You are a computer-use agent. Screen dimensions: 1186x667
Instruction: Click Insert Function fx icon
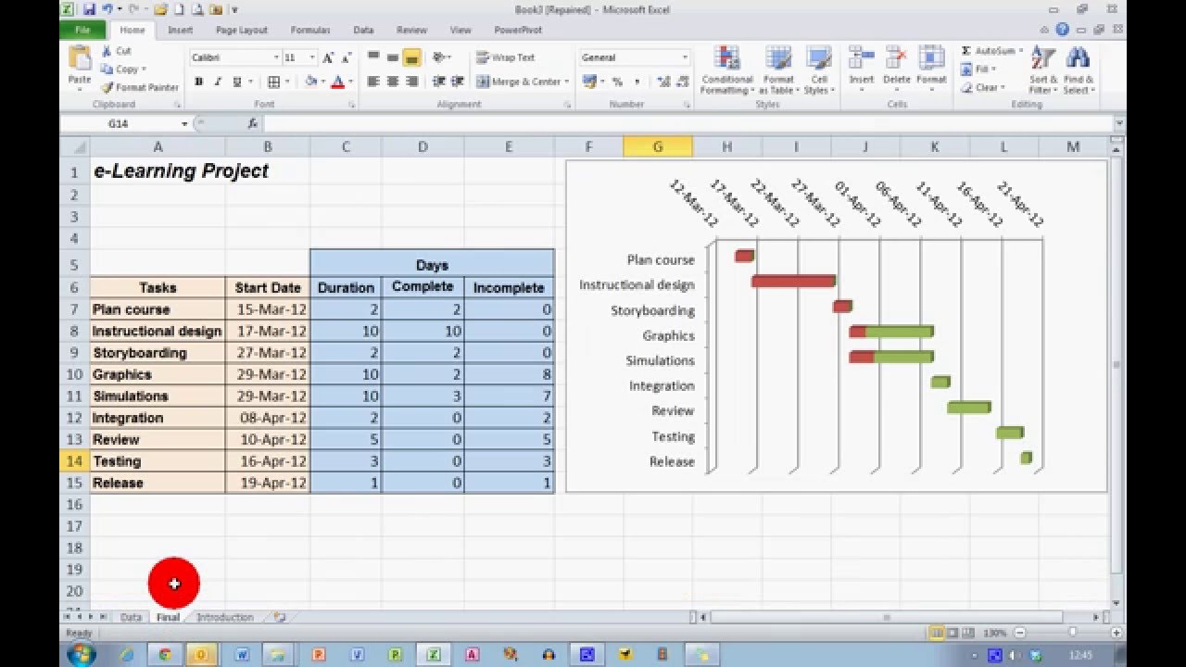pos(252,123)
